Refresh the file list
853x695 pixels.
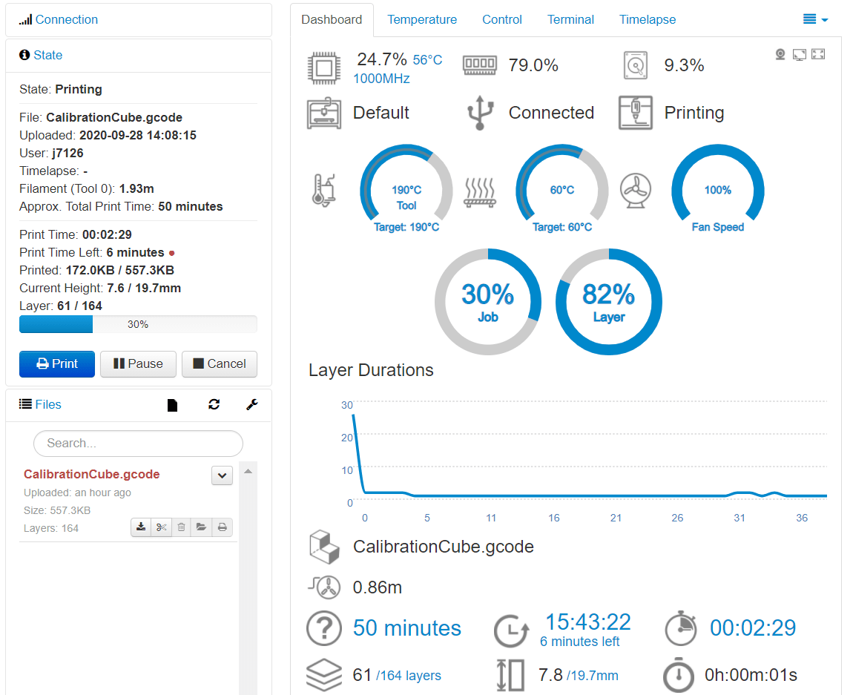tap(214, 404)
